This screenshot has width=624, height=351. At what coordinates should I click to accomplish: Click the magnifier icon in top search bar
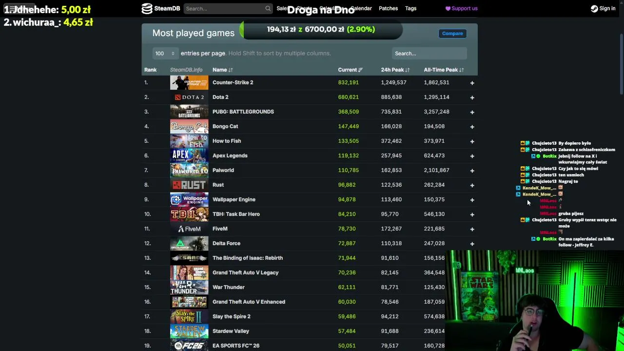point(268,8)
